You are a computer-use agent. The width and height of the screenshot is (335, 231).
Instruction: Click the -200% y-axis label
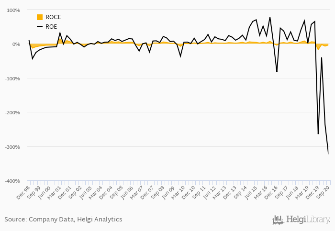pyautogui.click(x=12, y=112)
